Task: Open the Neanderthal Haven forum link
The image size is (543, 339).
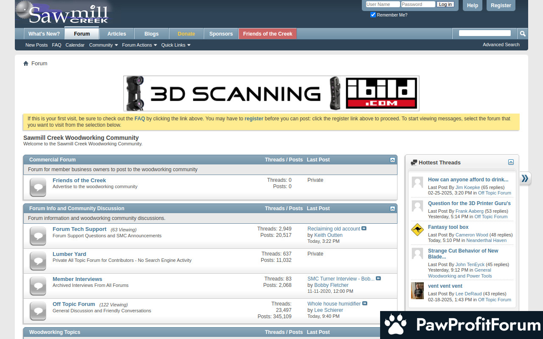Action: click(486, 240)
